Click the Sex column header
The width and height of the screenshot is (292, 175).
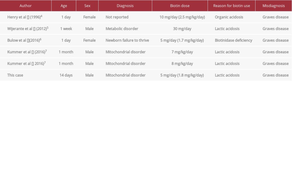[87, 6]
